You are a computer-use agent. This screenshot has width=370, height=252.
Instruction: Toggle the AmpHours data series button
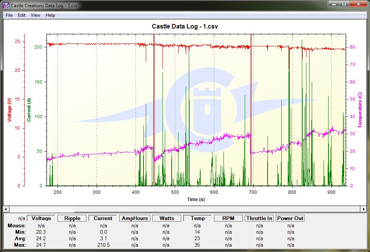coord(135,218)
